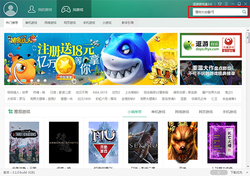Open the main menu hamburger icon
Viewport: 250px width, 176px height.
(226, 4)
